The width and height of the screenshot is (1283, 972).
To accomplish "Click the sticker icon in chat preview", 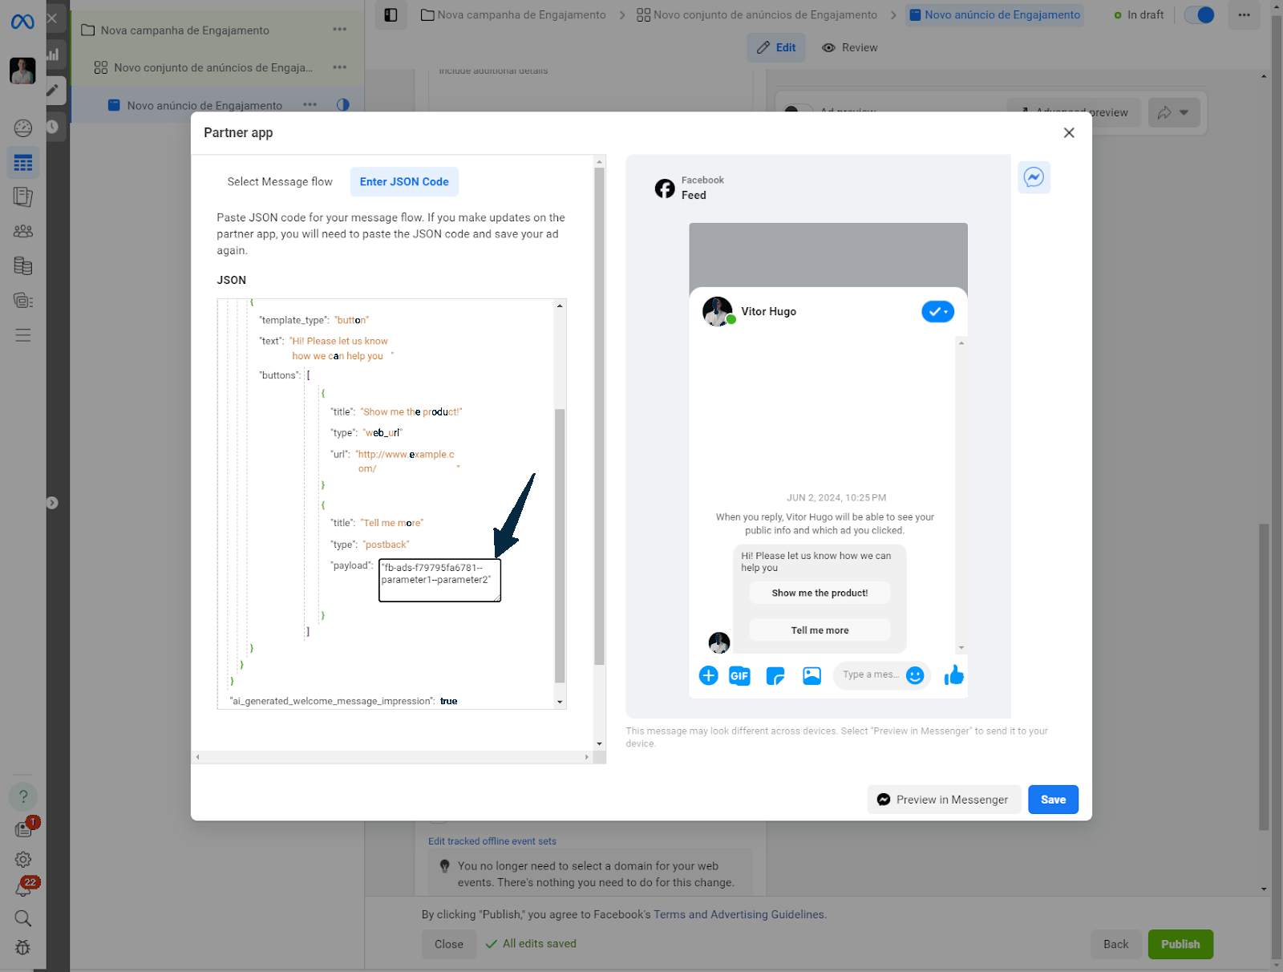I will [x=775, y=676].
